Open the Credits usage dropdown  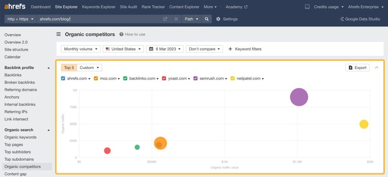pos(329,7)
